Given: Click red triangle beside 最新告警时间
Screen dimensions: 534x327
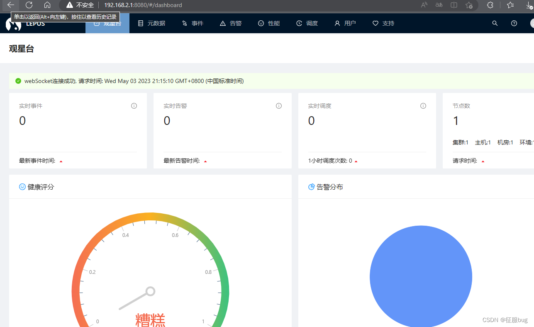Looking at the screenshot, I should 205,161.
